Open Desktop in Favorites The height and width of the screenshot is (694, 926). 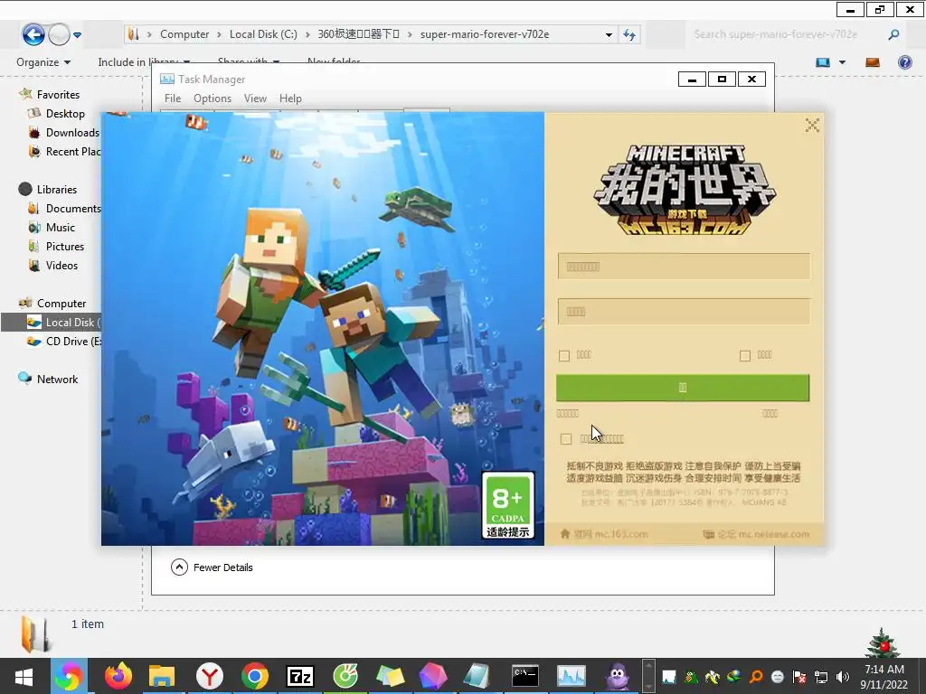point(65,113)
